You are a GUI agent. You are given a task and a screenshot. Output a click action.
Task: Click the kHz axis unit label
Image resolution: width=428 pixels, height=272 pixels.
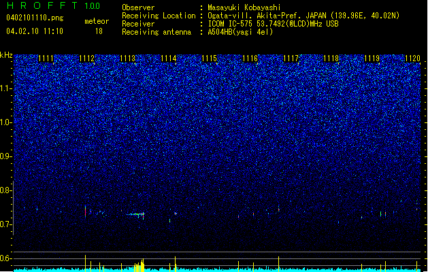(x=6, y=55)
